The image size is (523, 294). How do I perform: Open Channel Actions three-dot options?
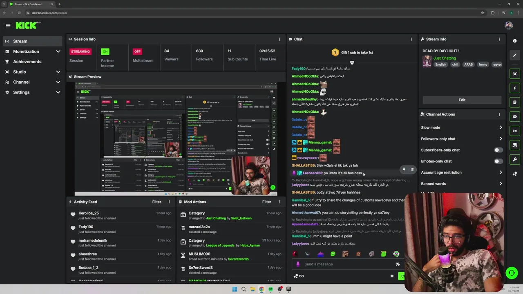click(499, 114)
